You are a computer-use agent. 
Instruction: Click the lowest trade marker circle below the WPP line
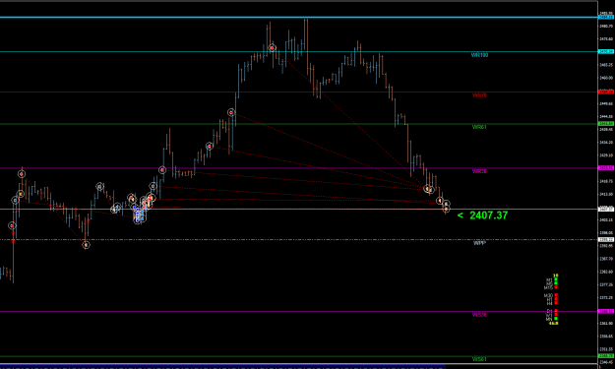click(87, 245)
